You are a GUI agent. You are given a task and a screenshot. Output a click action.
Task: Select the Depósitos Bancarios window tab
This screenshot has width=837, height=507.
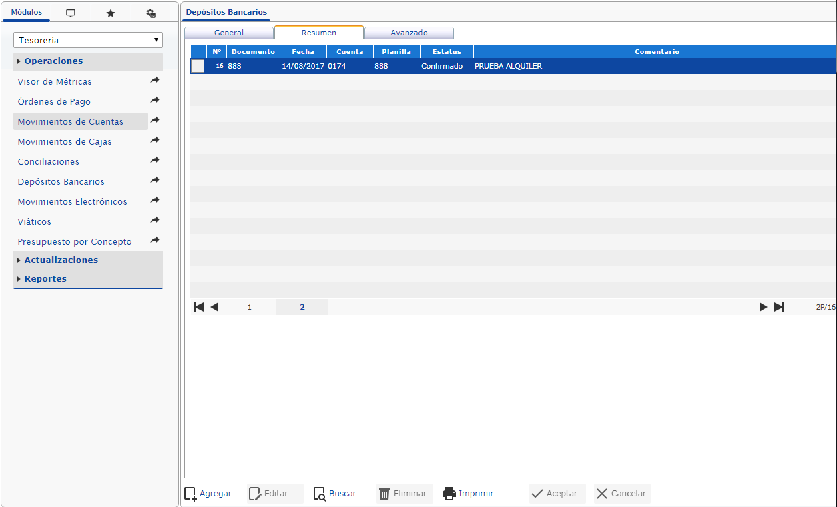point(226,12)
